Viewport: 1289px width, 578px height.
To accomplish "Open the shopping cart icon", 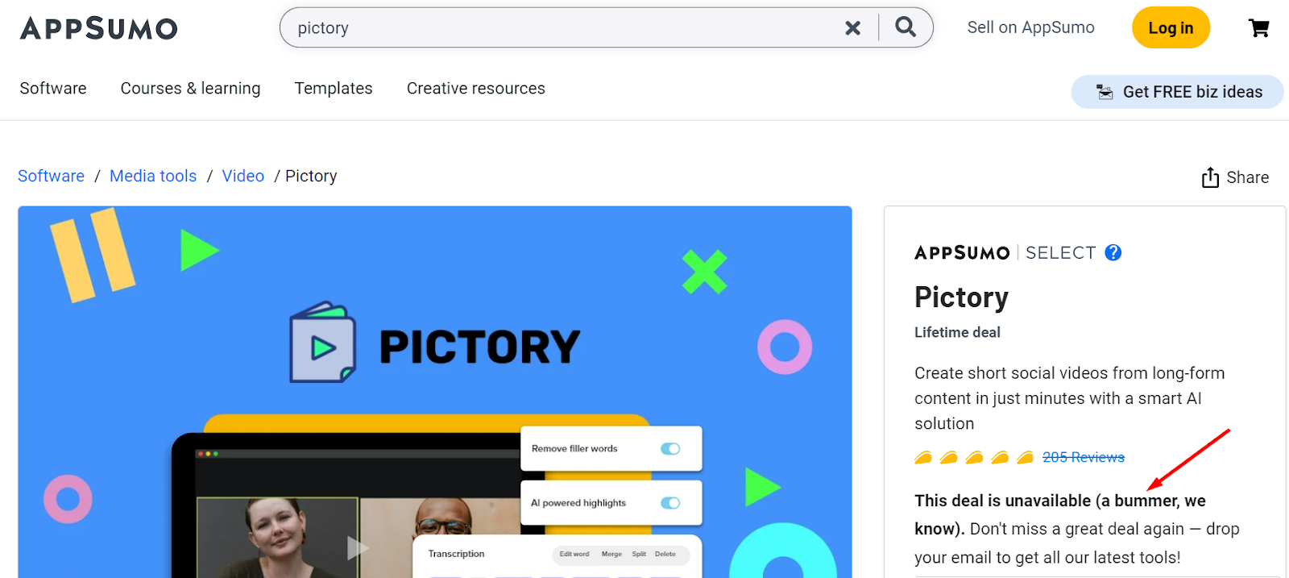I will pos(1258,28).
